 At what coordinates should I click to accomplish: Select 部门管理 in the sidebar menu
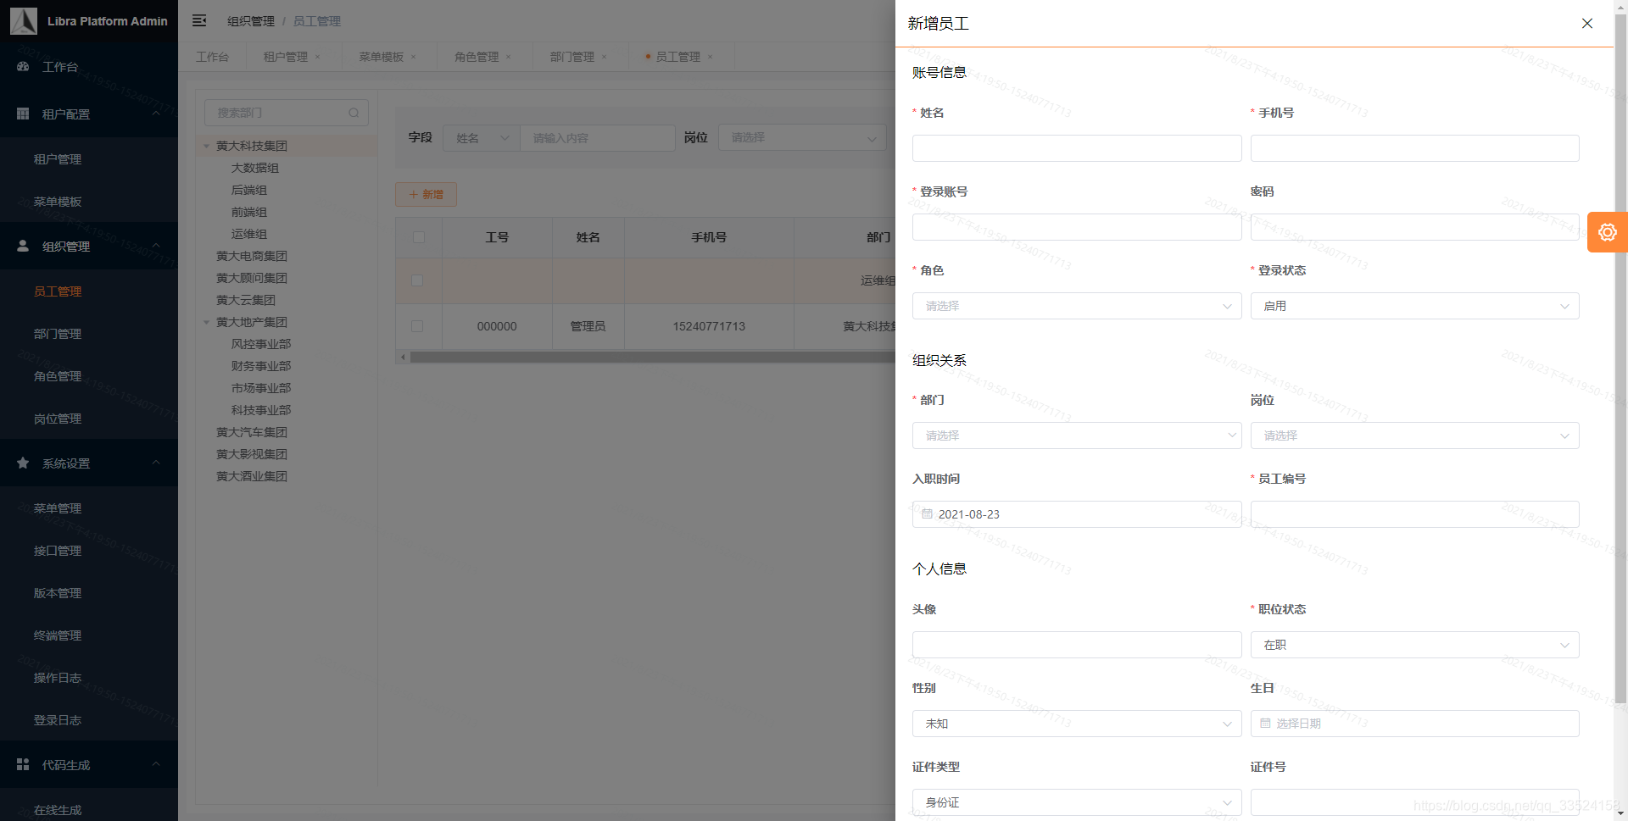point(57,333)
